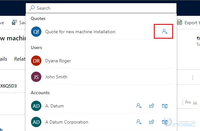This screenshot has width=200, height=131.
Task: Click the Qf quote avatar badge
Action: (x=36, y=32)
